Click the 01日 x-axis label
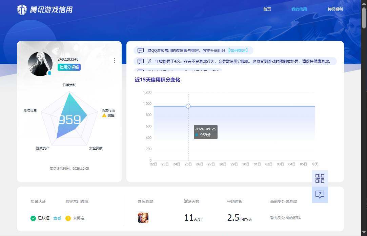367x236 pixels. tap(257, 164)
